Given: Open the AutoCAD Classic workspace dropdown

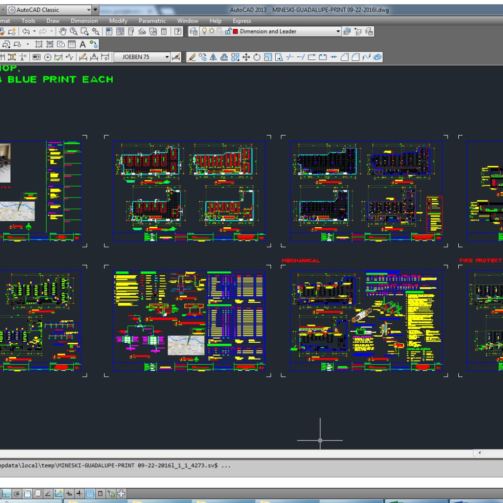Looking at the screenshot, I should tap(90, 9).
